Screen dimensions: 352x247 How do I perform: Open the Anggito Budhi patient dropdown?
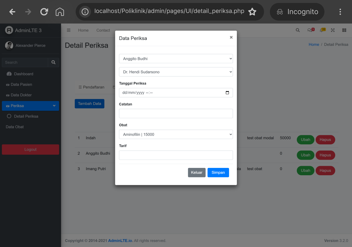(x=176, y=59)
